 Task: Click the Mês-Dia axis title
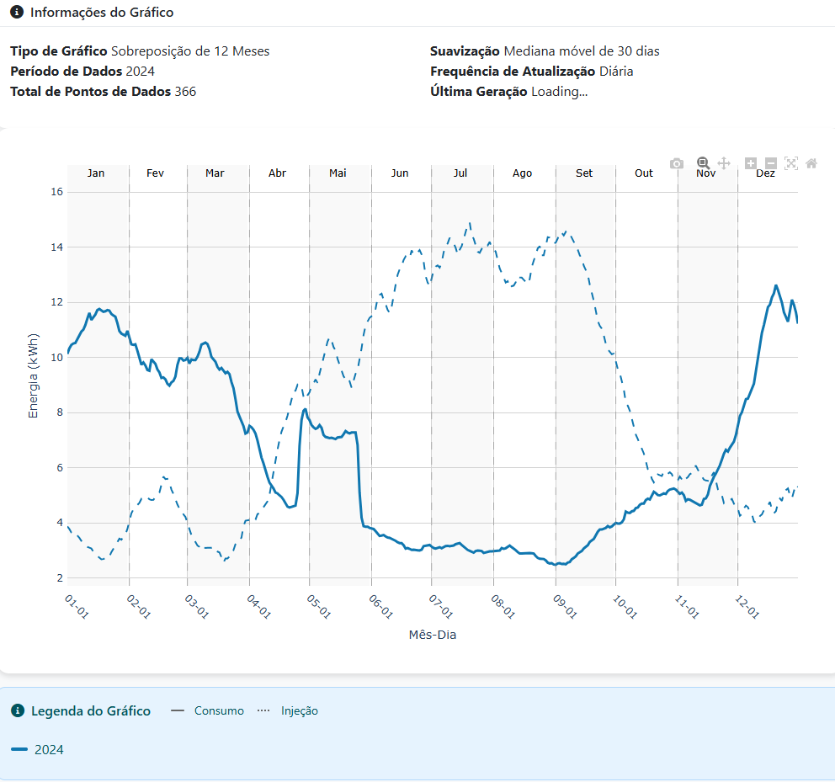click(434, 635)
